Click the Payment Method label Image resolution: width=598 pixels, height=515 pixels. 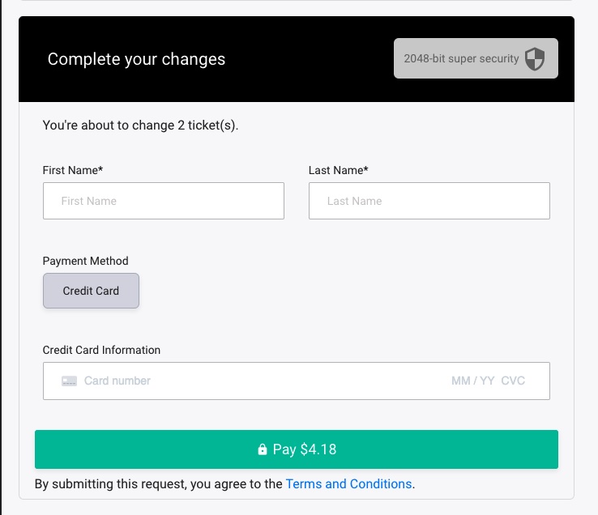coord(85,261)
